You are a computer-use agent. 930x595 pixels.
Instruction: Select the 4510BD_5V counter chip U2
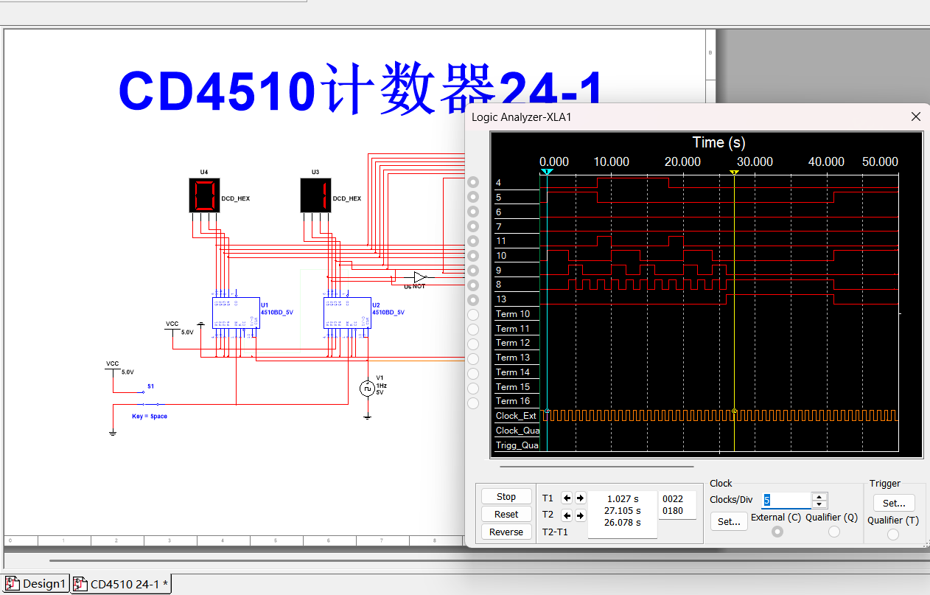[346, 313]
